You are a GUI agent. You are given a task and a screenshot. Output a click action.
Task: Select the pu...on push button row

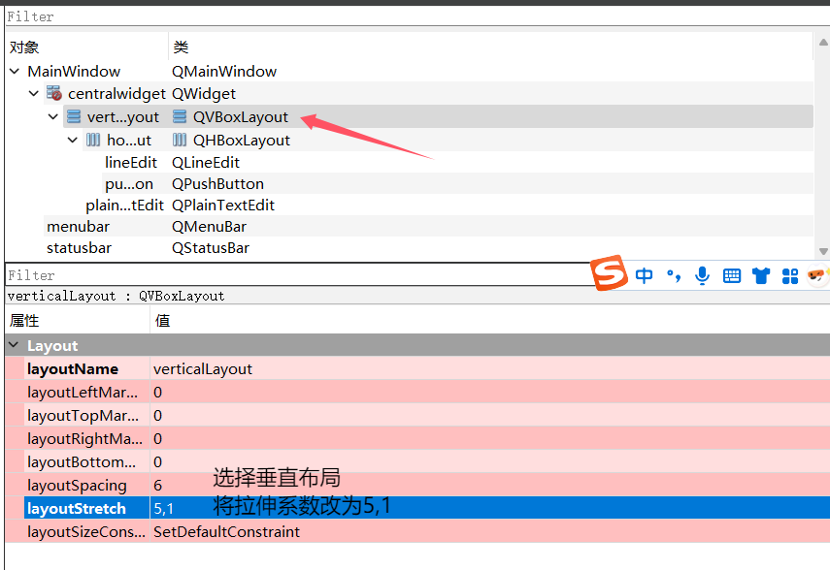[x=409, y=183]
